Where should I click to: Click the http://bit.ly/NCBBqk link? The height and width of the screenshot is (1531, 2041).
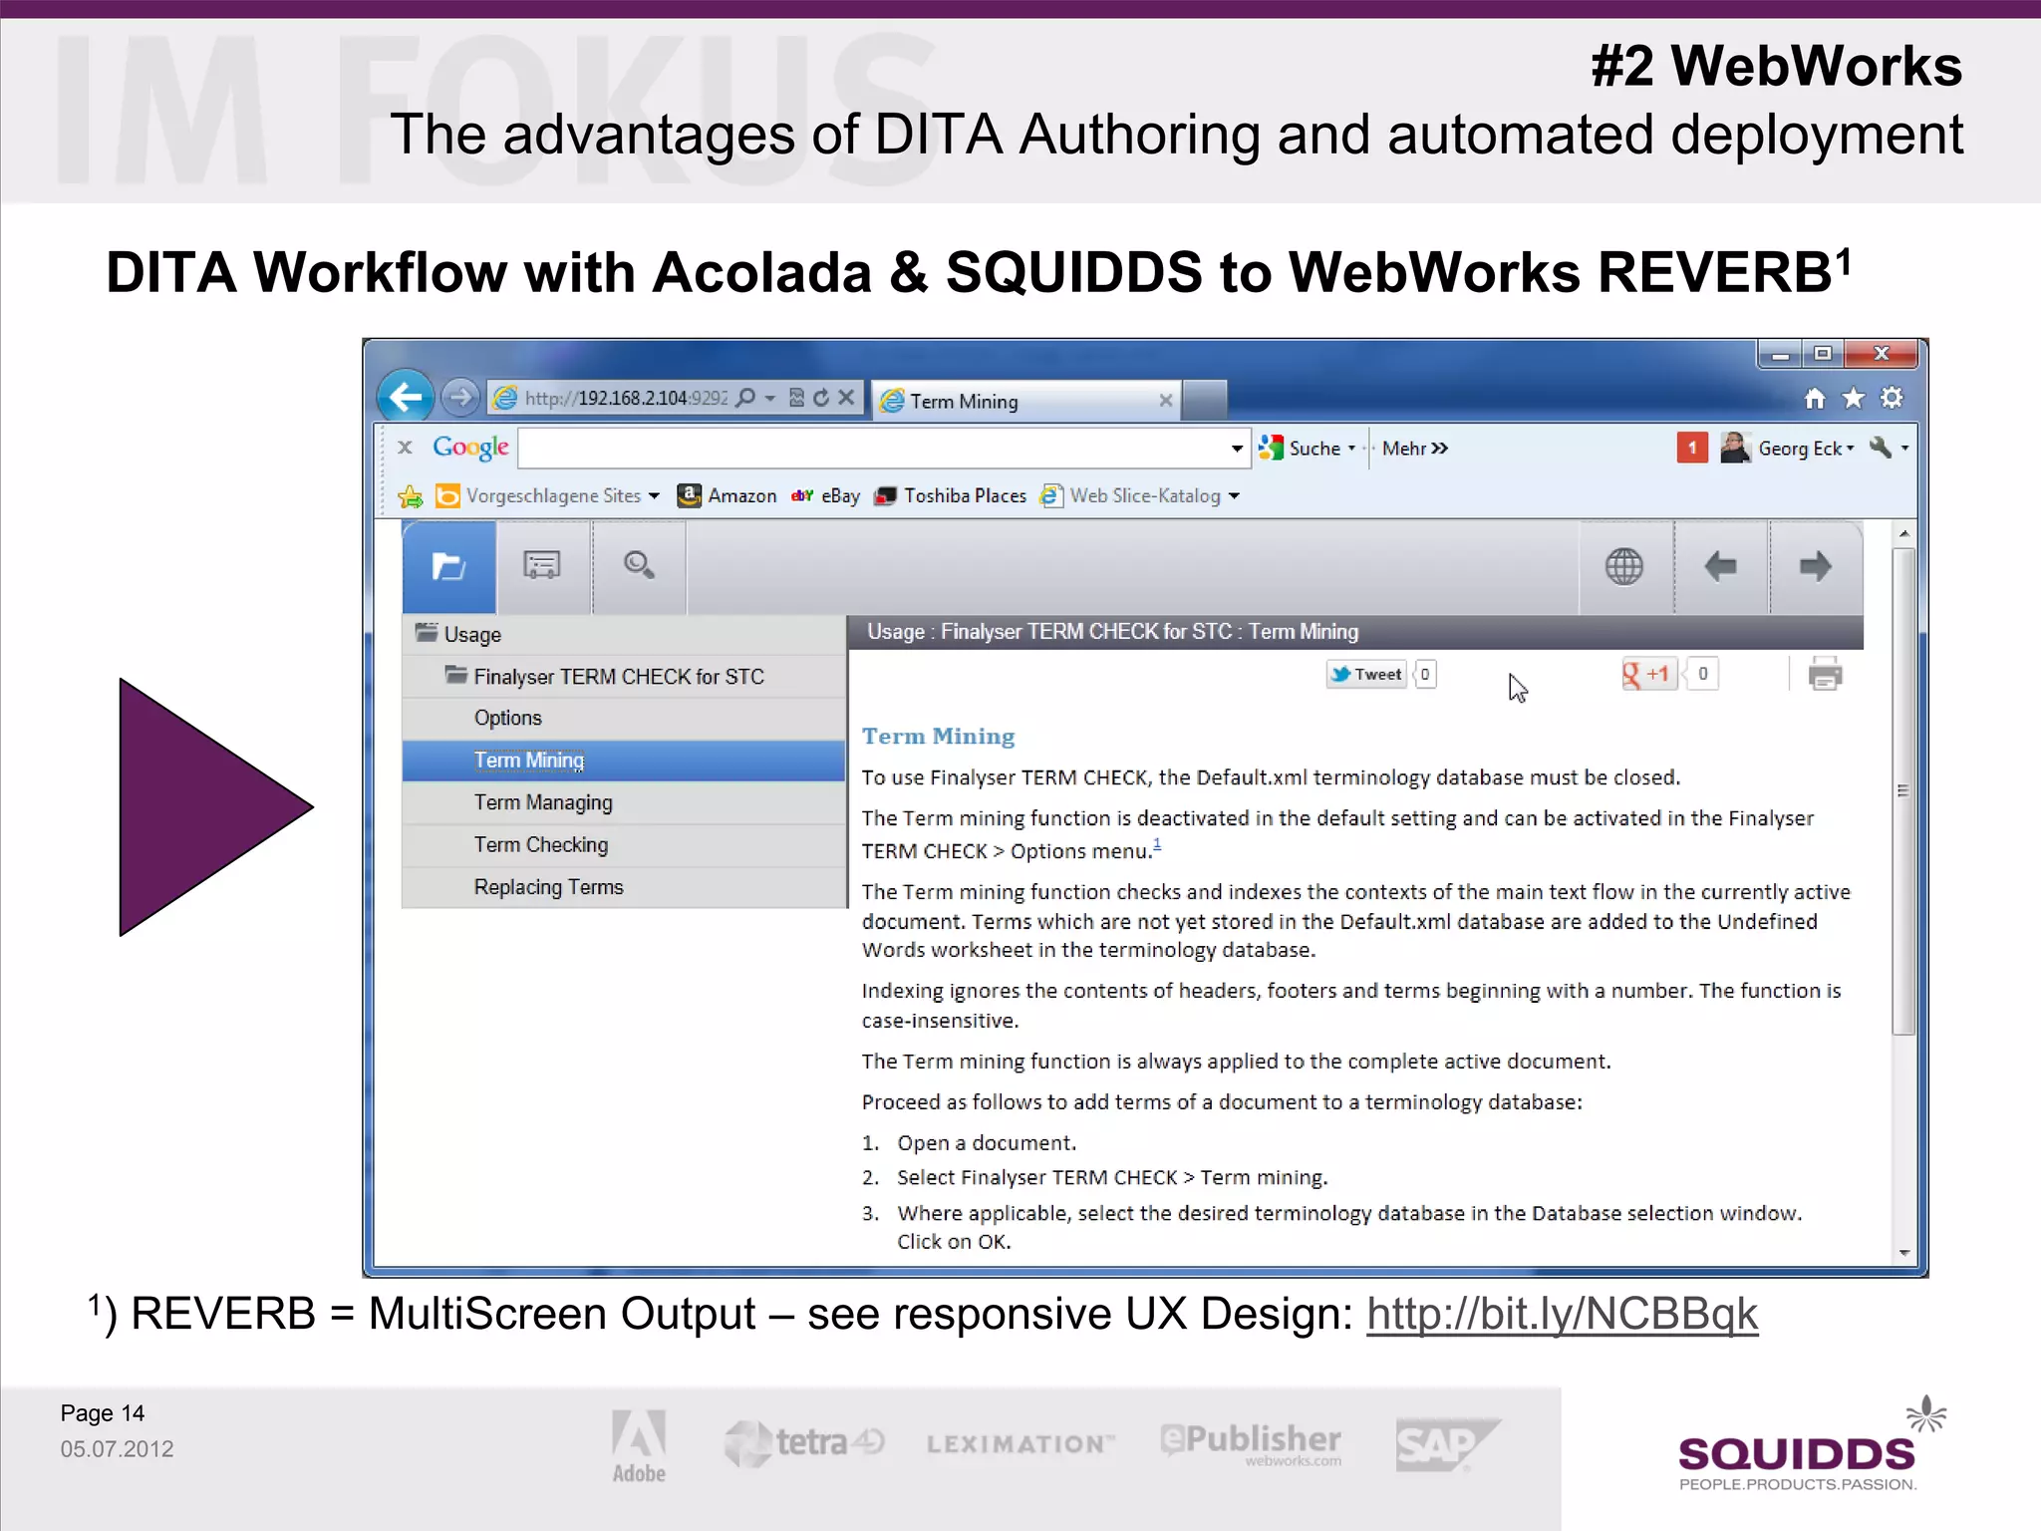1562,1314
